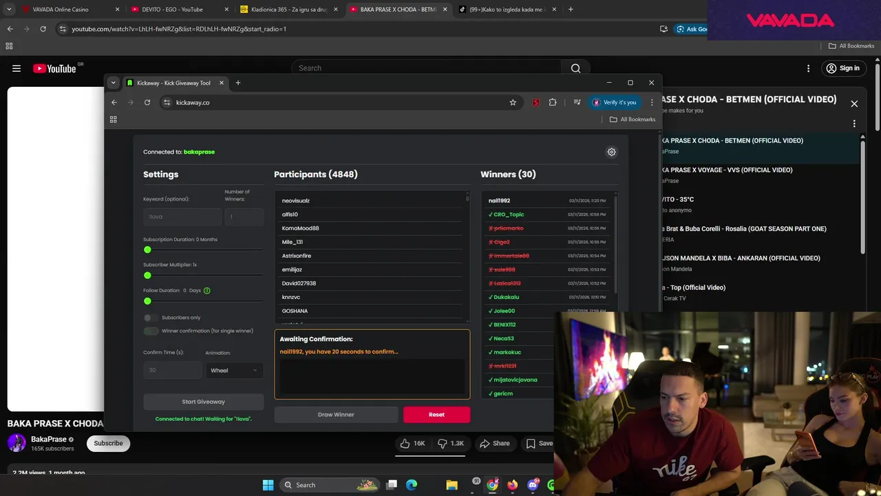Click kickaway.co address bar

pyautogui.click(x=340, y=102)
